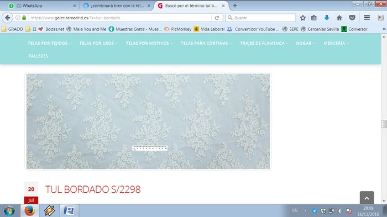The width and height of the screenshot is (387, 217).
Task: Show bookmarks list icon
Action: [313, 18]
